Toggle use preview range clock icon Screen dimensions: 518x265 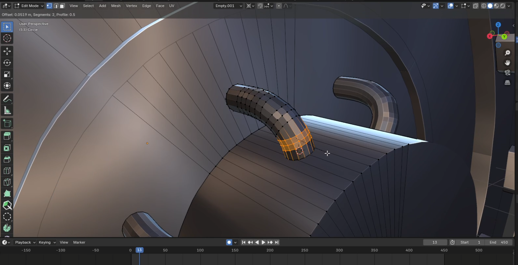point(452,242)
